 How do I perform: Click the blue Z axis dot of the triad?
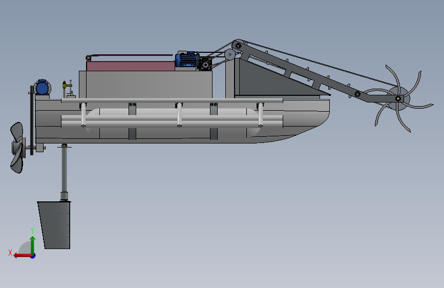(33, 256)
